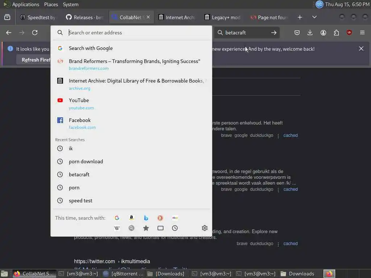The width and height of the screenshot is (371, 278).
Task: Open the Places menu
Action: pos(51,4)
